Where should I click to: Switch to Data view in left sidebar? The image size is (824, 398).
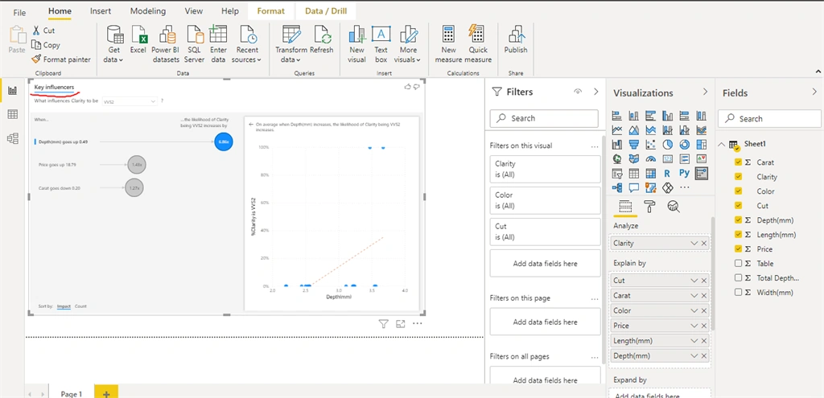point(13,114)
